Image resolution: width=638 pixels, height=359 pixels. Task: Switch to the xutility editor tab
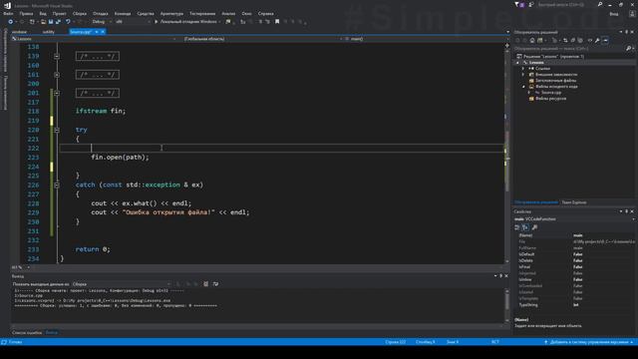click(49, 32)
